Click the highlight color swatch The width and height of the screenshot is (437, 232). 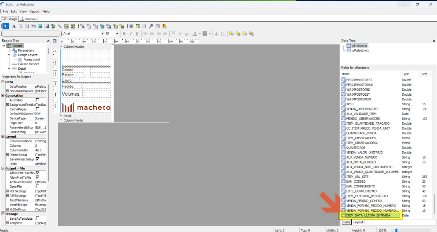[x=205, y=34]
